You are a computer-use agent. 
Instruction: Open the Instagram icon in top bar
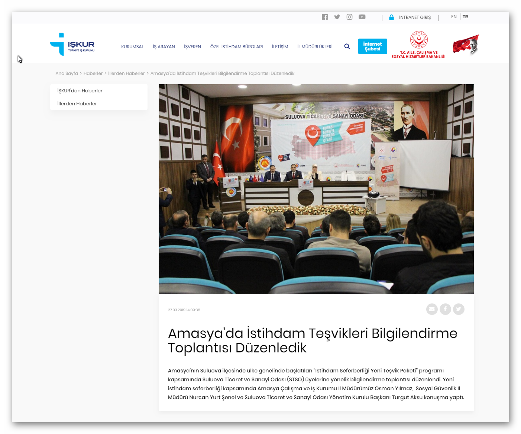coord(349,17)
